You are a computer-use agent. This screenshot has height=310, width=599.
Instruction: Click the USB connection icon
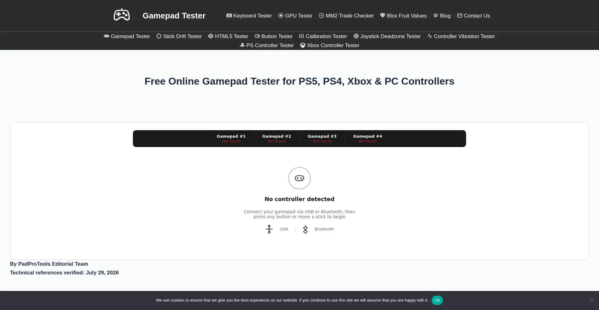pos(269,229)
